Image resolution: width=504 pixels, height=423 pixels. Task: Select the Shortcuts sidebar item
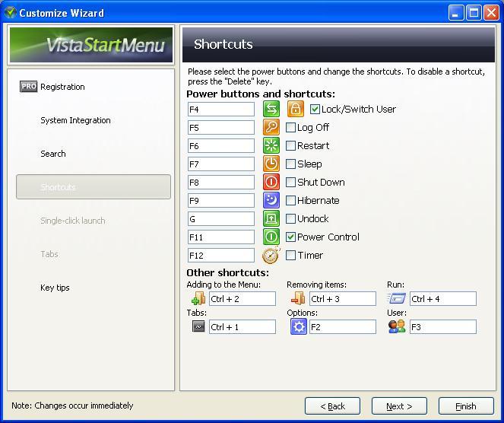click(94, 187)
